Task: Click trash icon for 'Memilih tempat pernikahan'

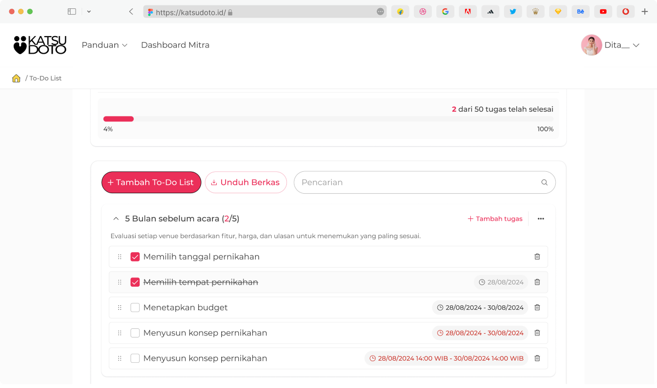Action: coord(537,282)
